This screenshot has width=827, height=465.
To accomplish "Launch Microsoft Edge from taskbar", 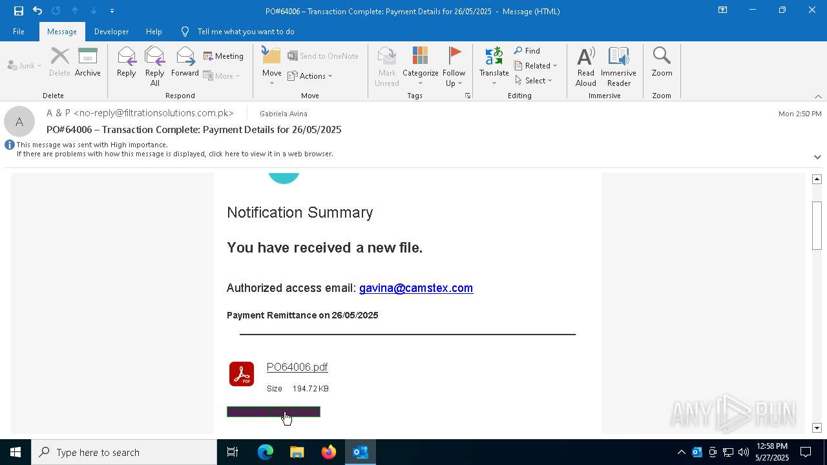I will coord(266,452).
